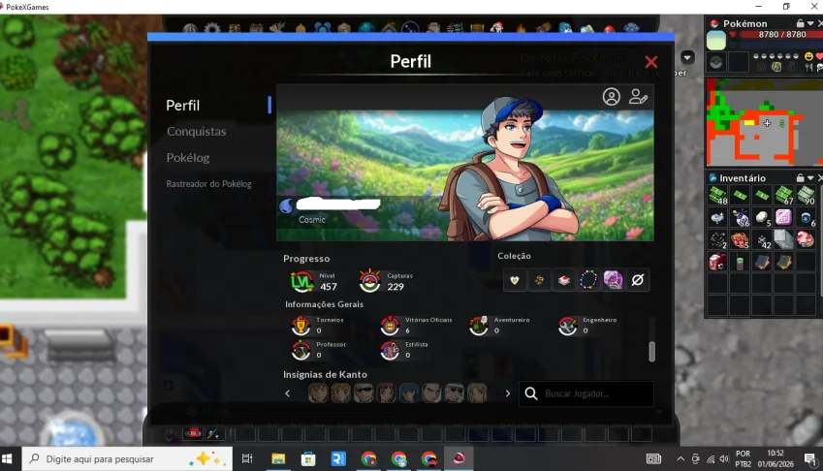This screenshot has height=471, width=823.
Task: Click the flame icon in top toolbar
Action: pyautogui.click(x=521, y=28)
